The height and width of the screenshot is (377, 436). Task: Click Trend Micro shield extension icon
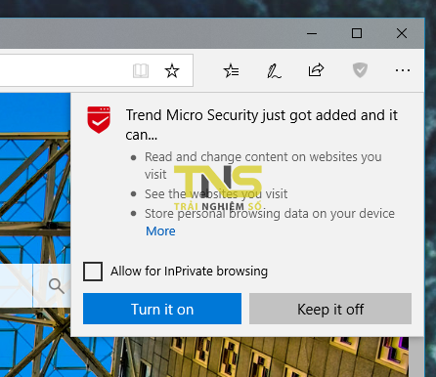[360, 70]
